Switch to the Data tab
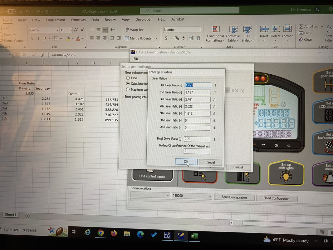This screenshot has height=250, width=333. tap(95, 20)
